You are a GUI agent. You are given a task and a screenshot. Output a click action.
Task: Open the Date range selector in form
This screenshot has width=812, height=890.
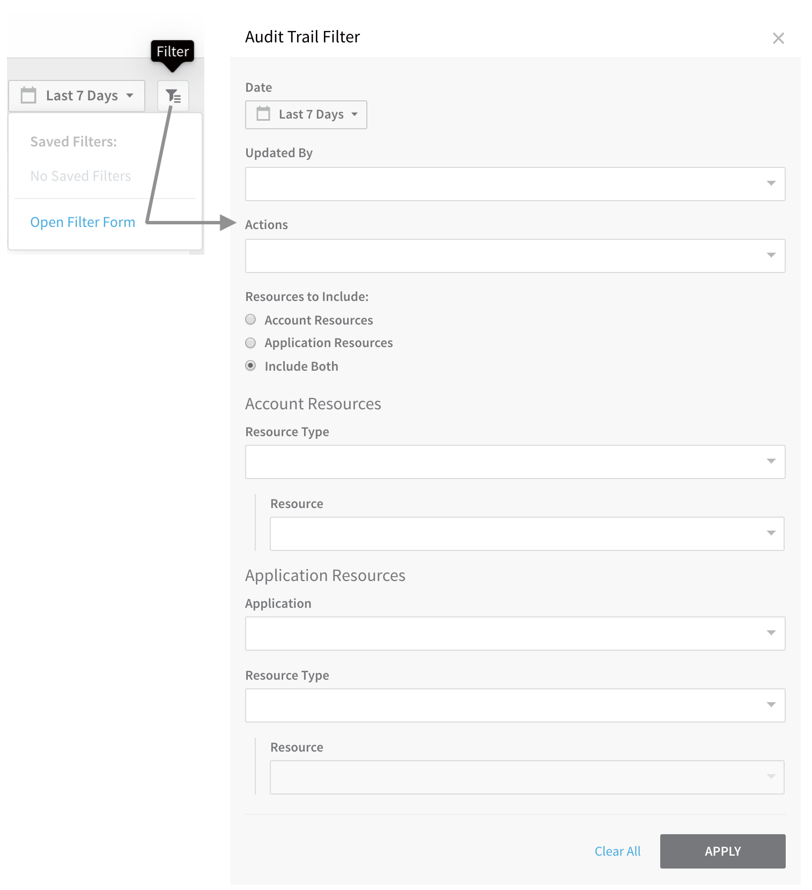(306, 114)
